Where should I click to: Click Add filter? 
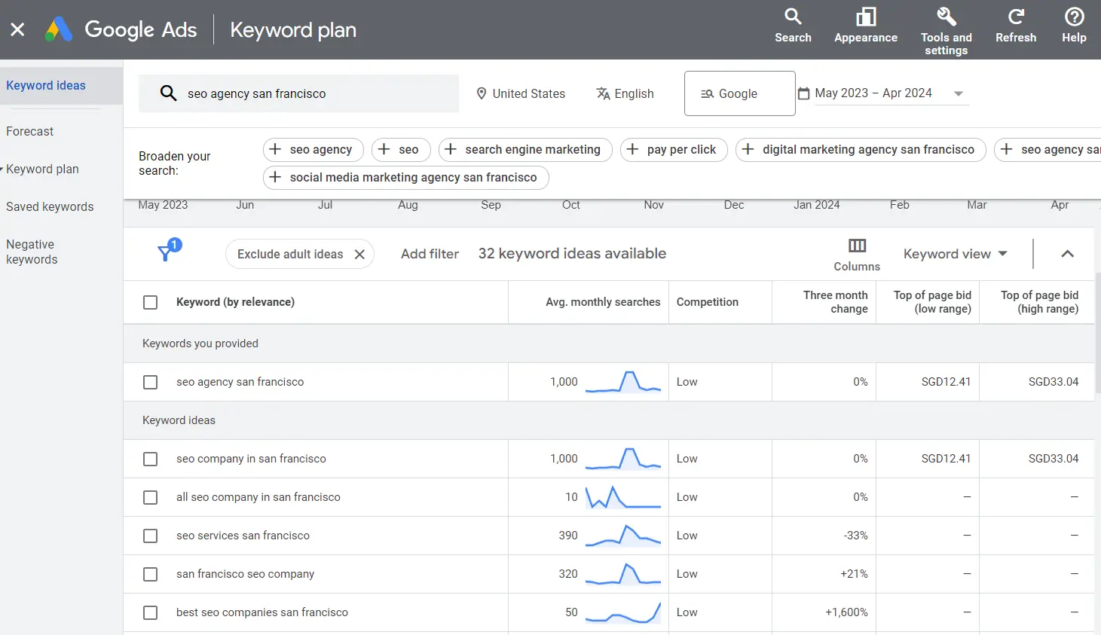[430, 255]
